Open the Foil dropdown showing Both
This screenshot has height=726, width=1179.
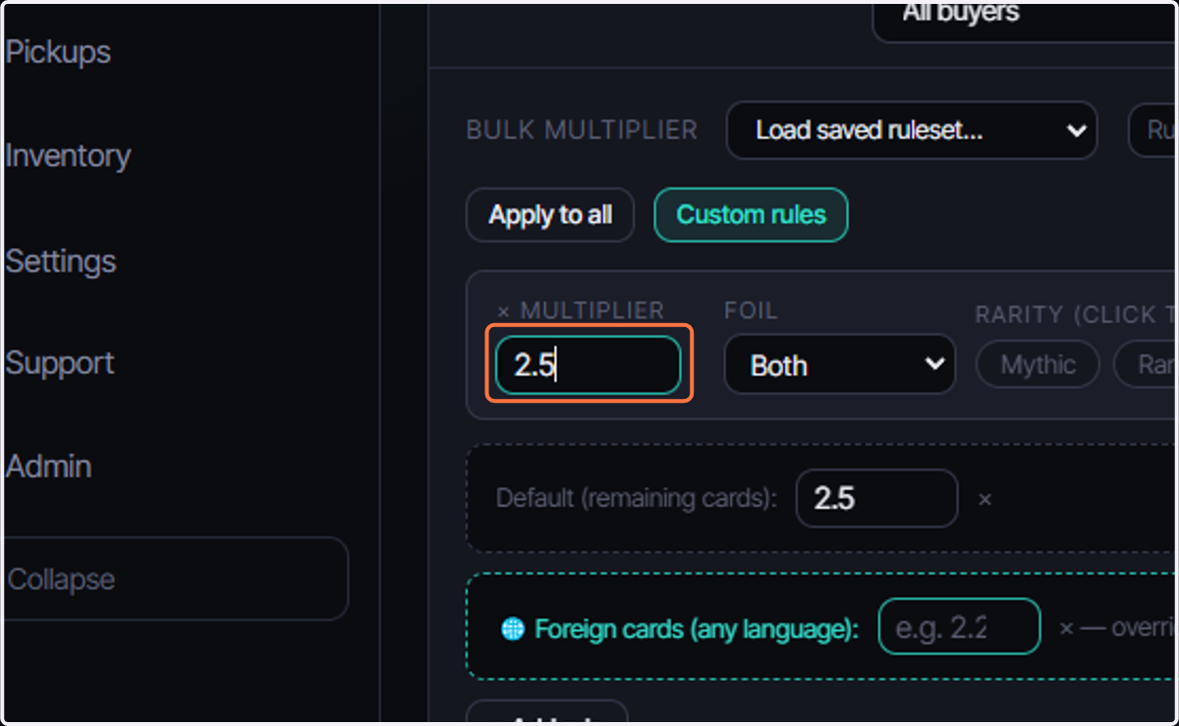[x=840, y=364]
